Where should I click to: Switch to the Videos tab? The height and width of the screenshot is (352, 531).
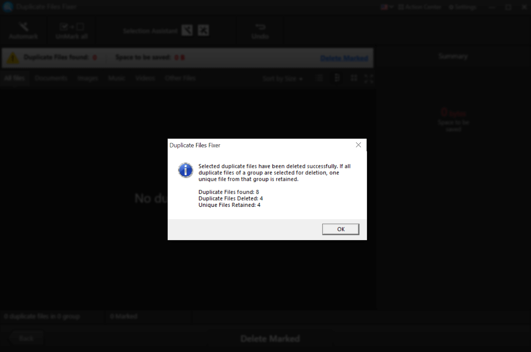145,78
